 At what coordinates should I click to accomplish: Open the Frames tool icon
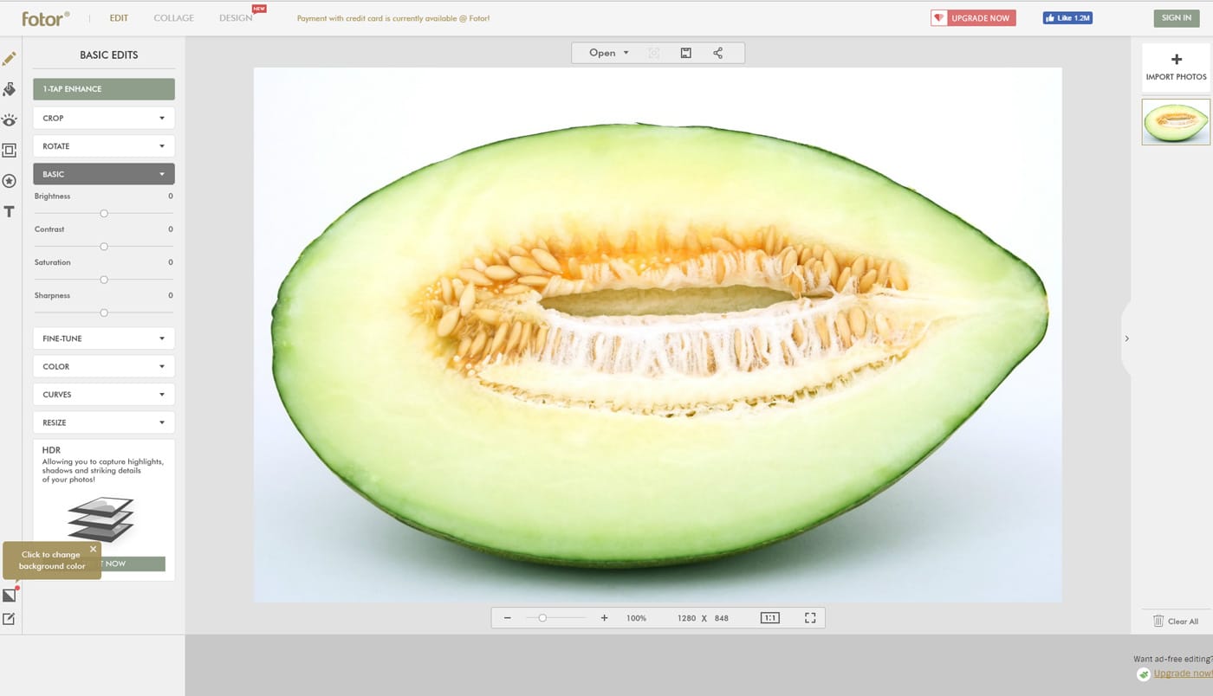point(10,151)
